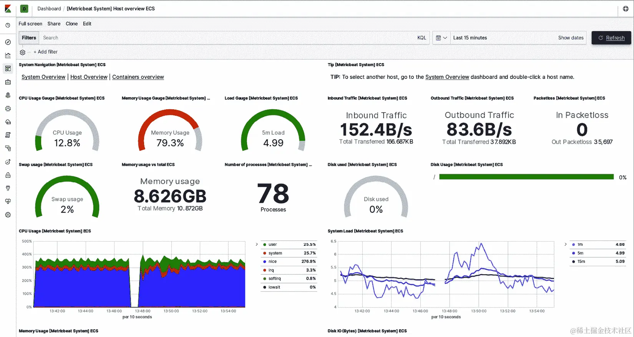Open Machine Learning icon in sidebar
The width and height of the screenshot is (634, 337).
[x=8, y=108]
